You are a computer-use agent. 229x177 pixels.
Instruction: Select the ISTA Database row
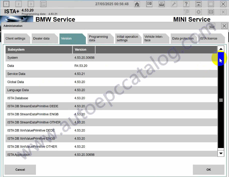(x=111, y=98)
